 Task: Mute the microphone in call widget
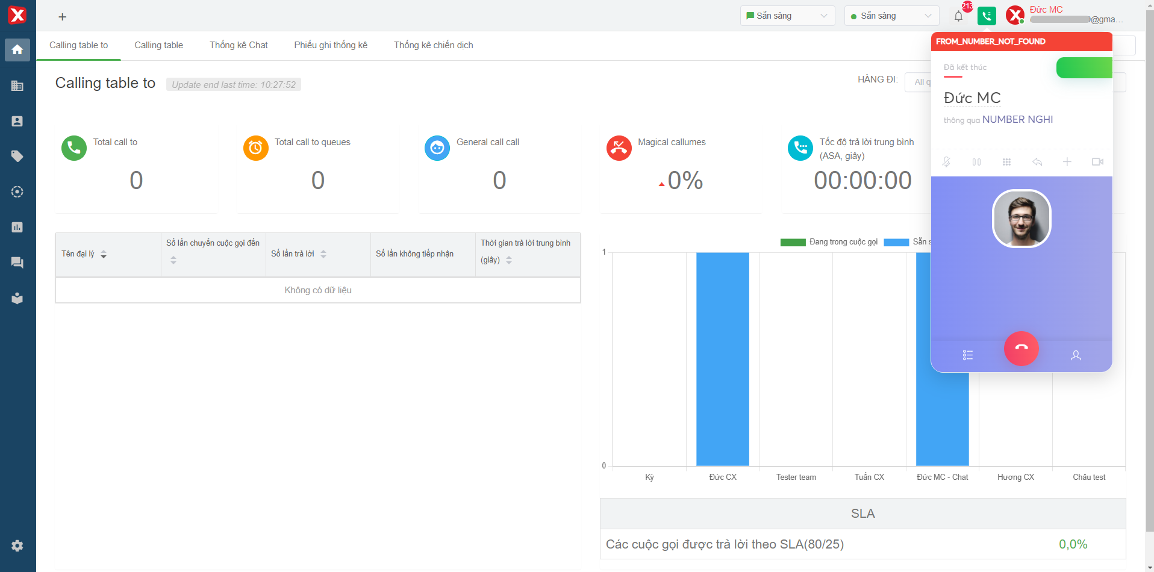946,162
